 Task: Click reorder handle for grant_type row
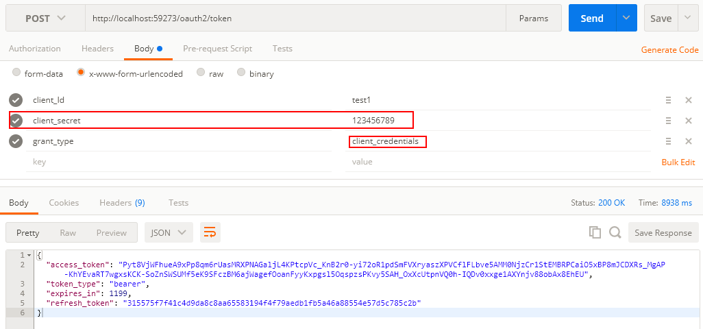coord(668,141)
